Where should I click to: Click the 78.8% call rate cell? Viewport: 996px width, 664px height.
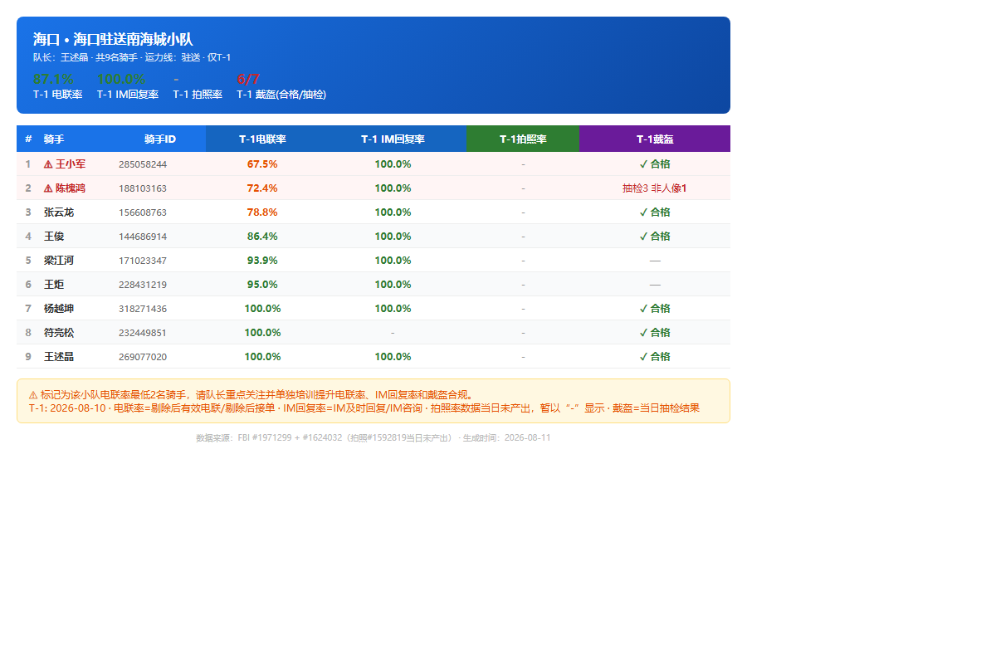coord(262,212)
